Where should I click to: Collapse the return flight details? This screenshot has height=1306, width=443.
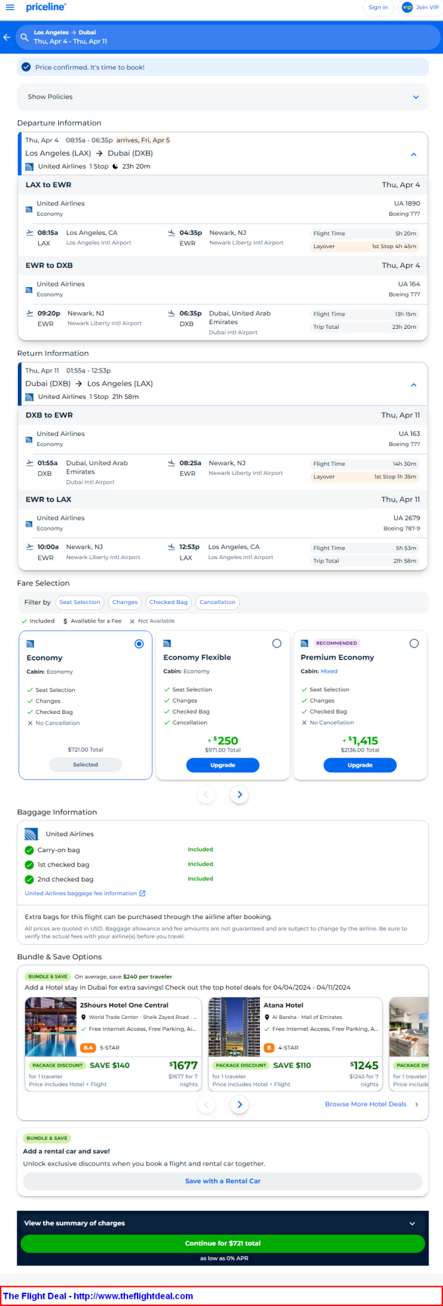point(414,384)
